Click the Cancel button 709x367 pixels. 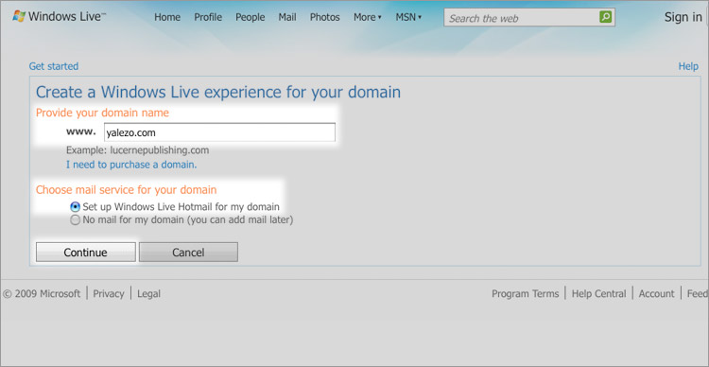[x=188, y=252]
